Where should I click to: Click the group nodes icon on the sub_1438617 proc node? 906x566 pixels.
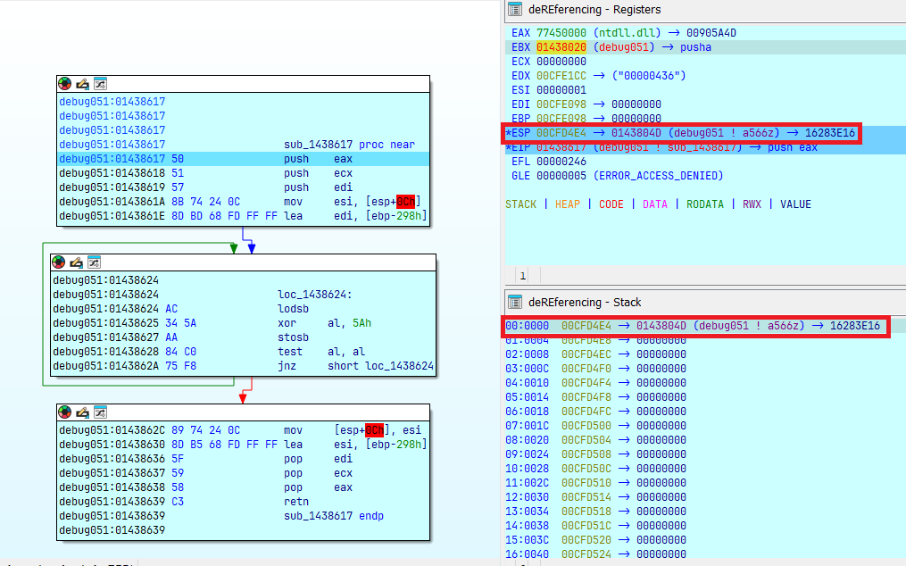(99, 83)
